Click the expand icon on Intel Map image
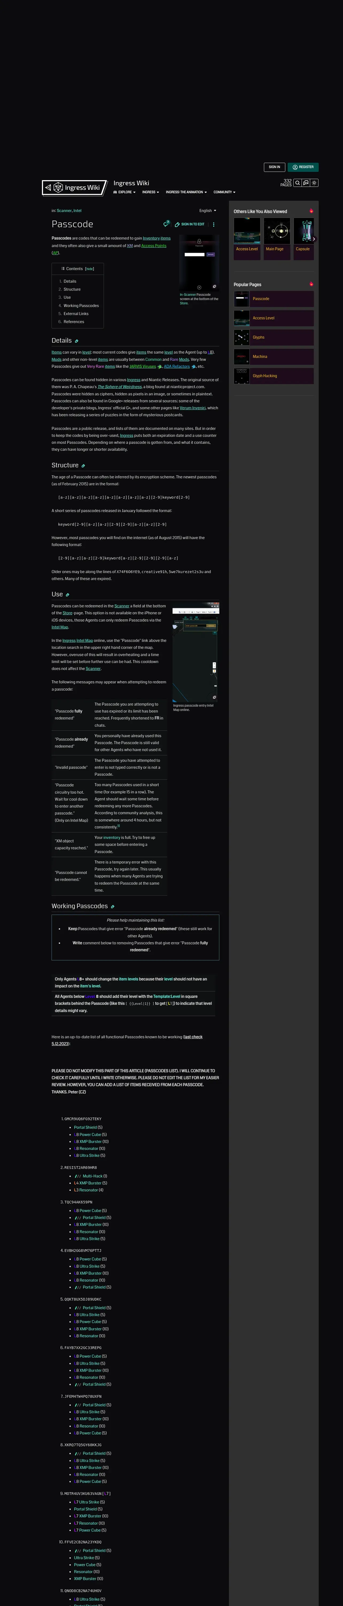The height and width of the screenshot is (1606, 343). (214, 698)
